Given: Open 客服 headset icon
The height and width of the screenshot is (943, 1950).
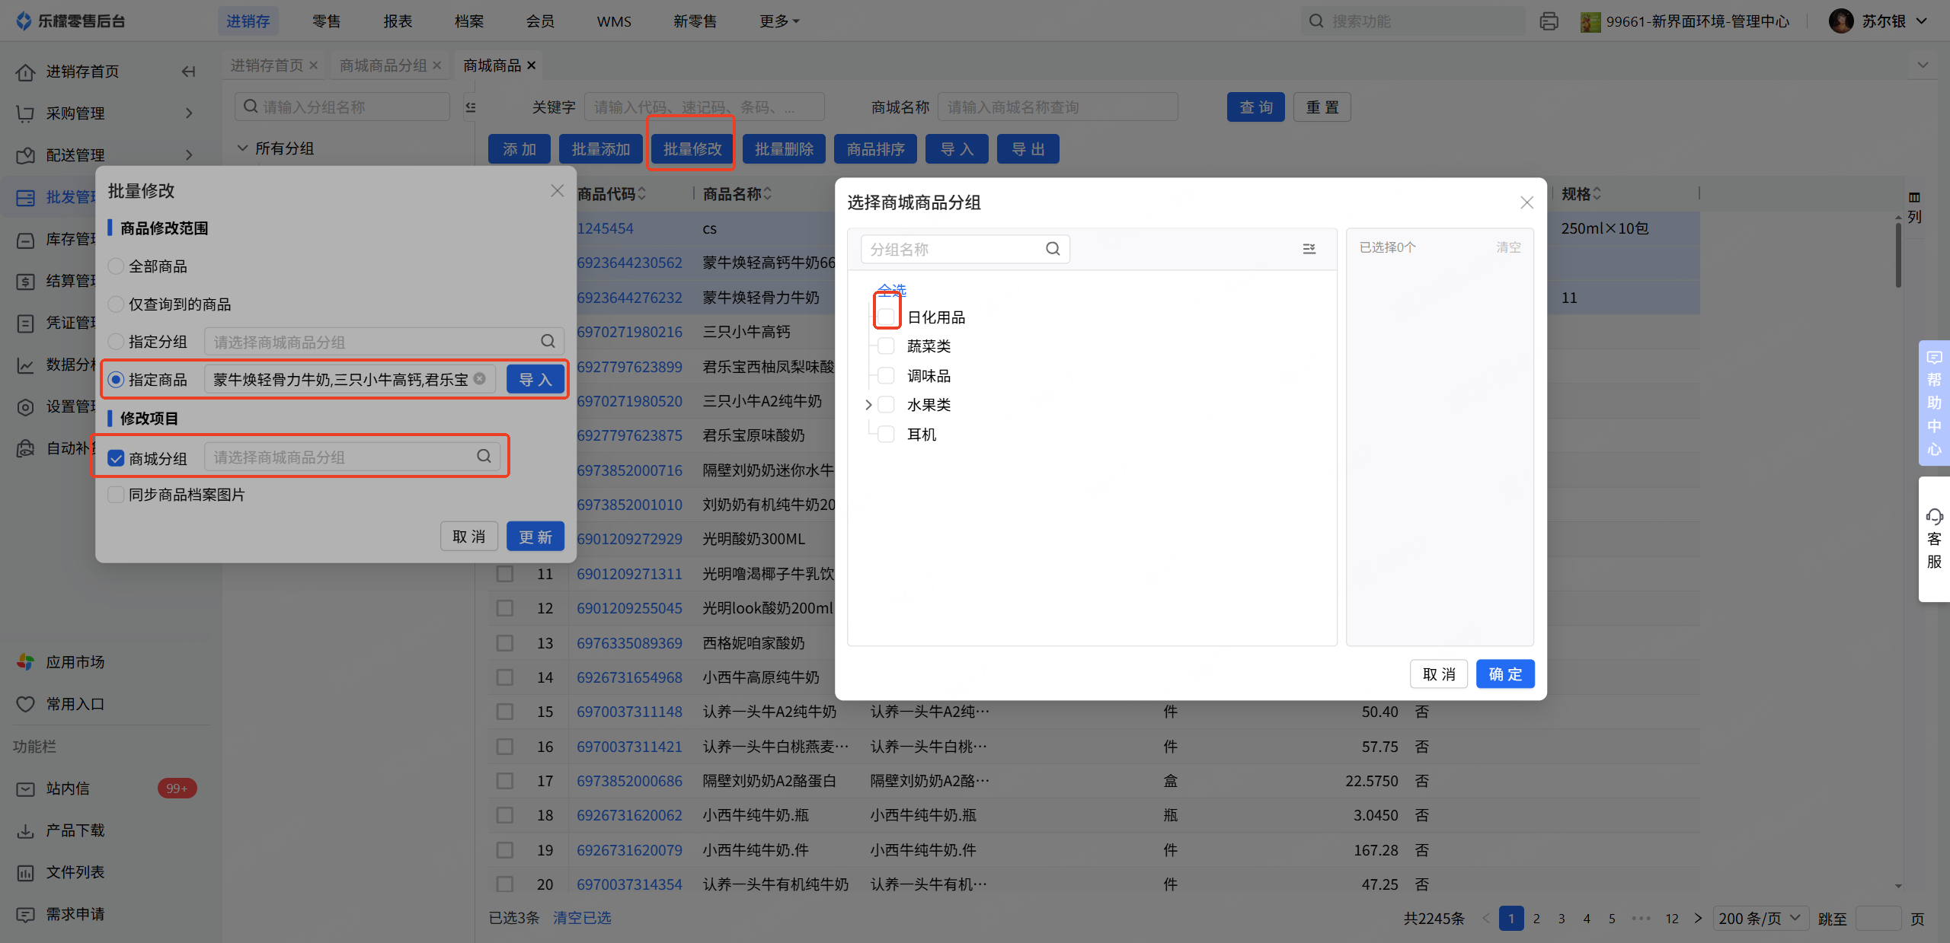Looking at the screenshot, I should pos(1933,518).
